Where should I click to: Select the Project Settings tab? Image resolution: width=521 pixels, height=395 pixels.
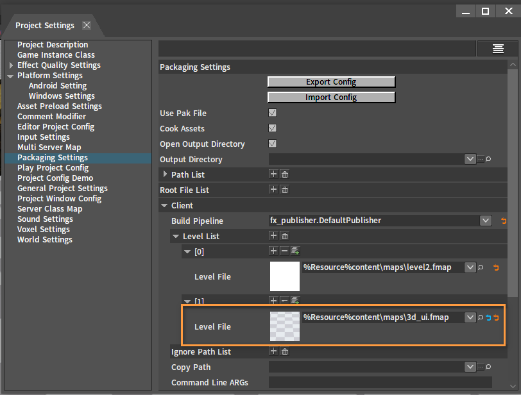(45, 26)
